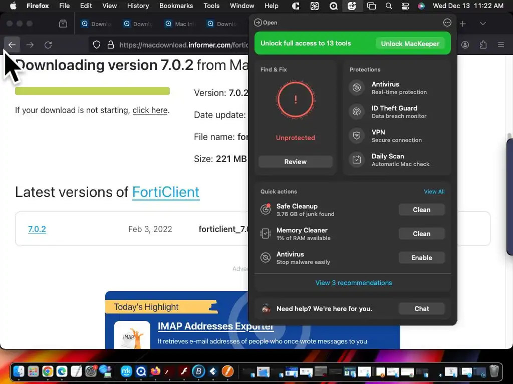
Task: Open Google Chrome from the Dock
Action: click(x=48, y=371)
